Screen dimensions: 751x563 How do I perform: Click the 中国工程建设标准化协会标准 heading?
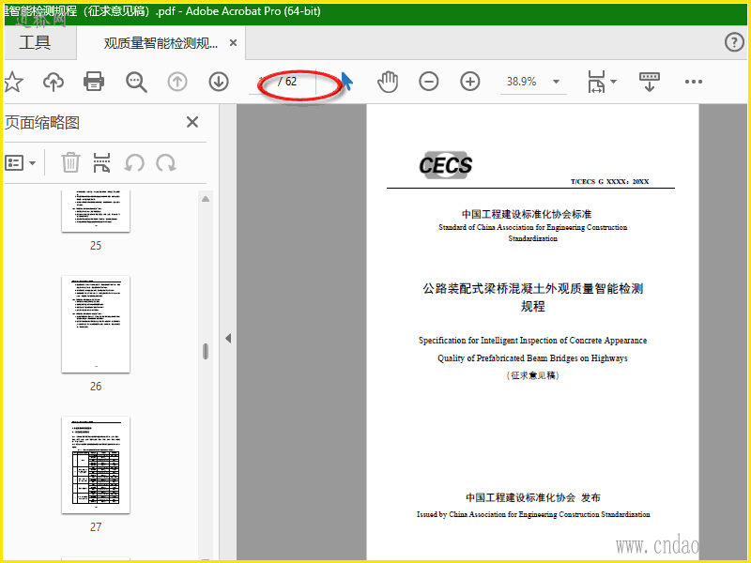pos(527,214)
